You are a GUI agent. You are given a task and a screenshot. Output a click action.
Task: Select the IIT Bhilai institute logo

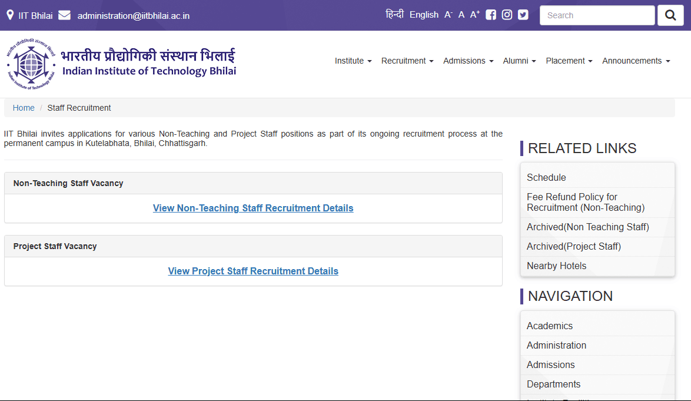(x=31, y=65)
